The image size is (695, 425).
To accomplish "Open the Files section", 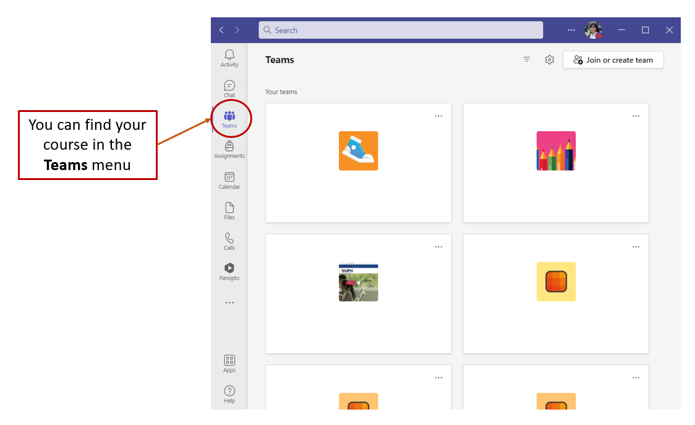I will [x=229, y=211].
